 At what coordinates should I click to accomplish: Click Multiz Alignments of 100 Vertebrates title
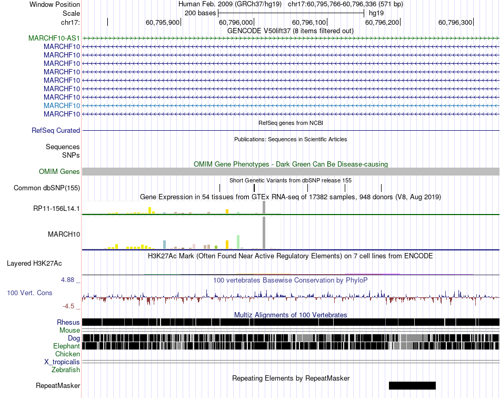pyautogui.click(x=291, y=315)
